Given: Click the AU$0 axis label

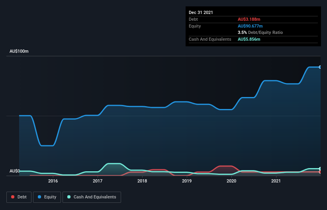Looking at the screenshot, I should (15, 171).
